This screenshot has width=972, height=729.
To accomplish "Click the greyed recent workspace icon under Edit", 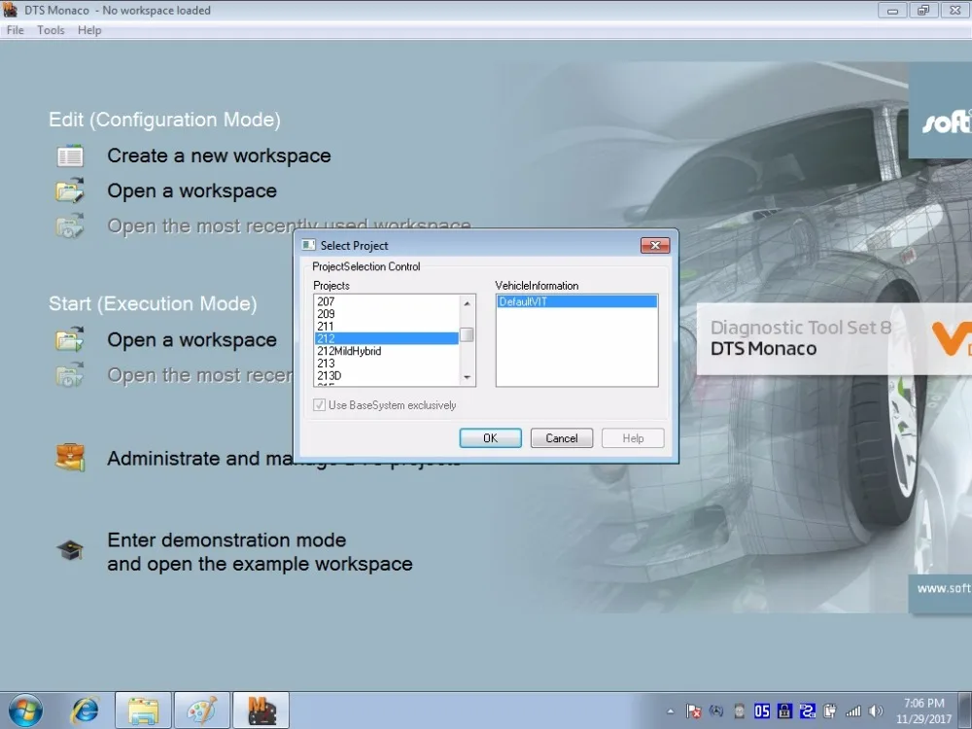I will pyautogui.click(x=70, y=226).
